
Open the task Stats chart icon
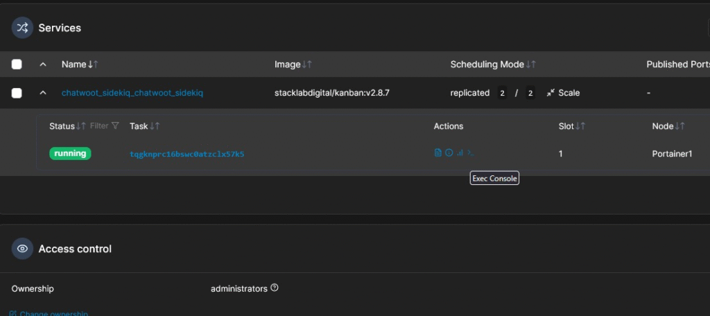460,152
